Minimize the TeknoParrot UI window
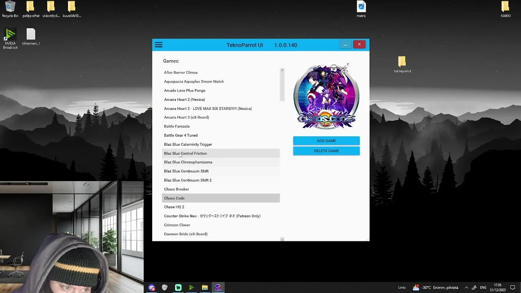The image size is (521, 293). [345, 44]
